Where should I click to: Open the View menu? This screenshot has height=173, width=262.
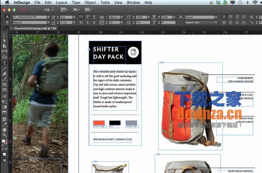118,3
